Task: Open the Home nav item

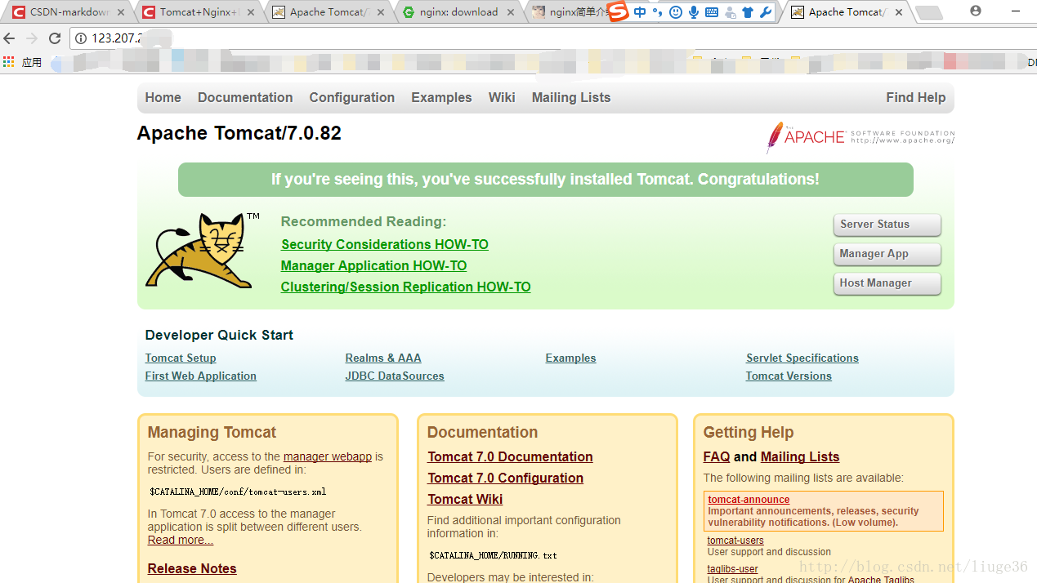Action: pyautogui.click(x=163, y=97)
